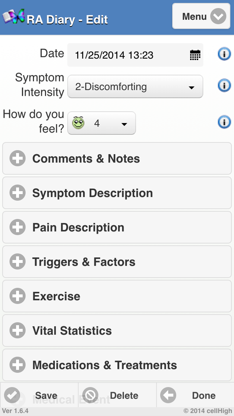Expand the Pain Description section

point(117,227)
